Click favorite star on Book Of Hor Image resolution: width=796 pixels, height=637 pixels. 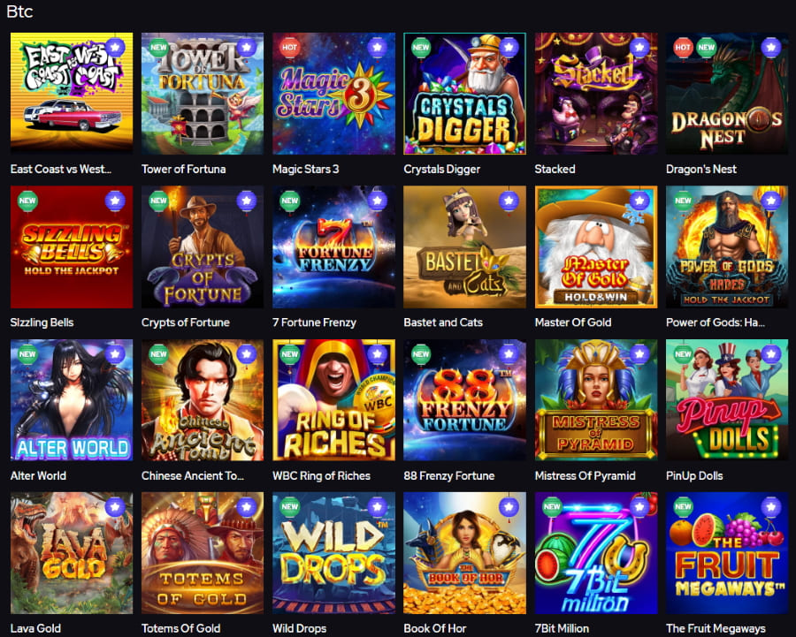click(509, 506)
